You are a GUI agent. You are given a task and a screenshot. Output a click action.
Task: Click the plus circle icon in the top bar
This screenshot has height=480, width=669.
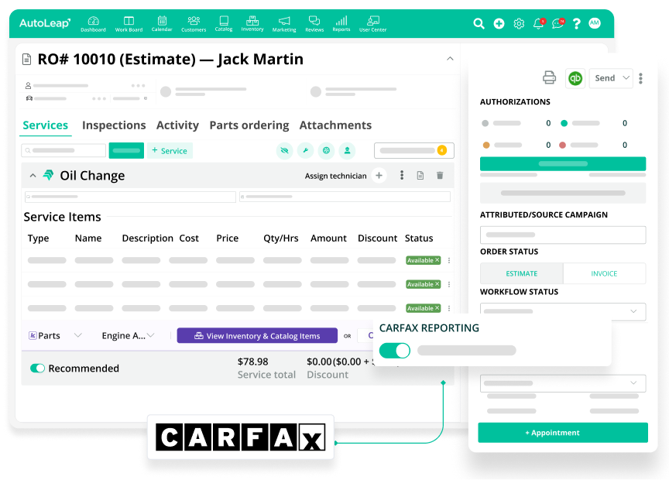499,23
